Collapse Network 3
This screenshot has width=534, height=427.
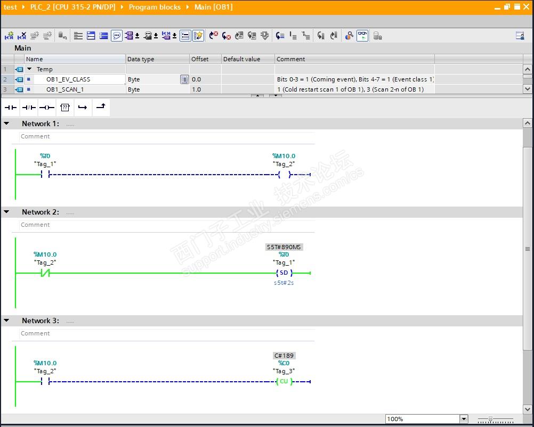[6, 321]
